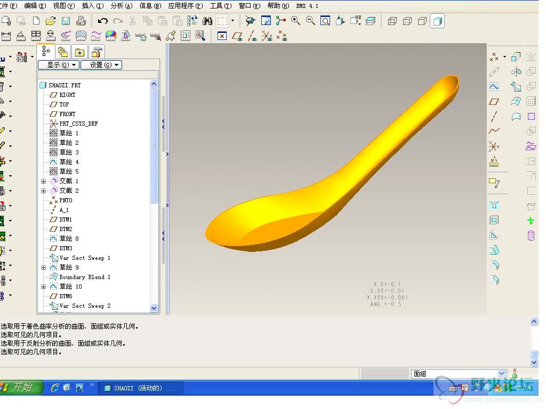Select the Chamfer tool
This screenshot has width=546, height=409.
[x=494, y=280]
